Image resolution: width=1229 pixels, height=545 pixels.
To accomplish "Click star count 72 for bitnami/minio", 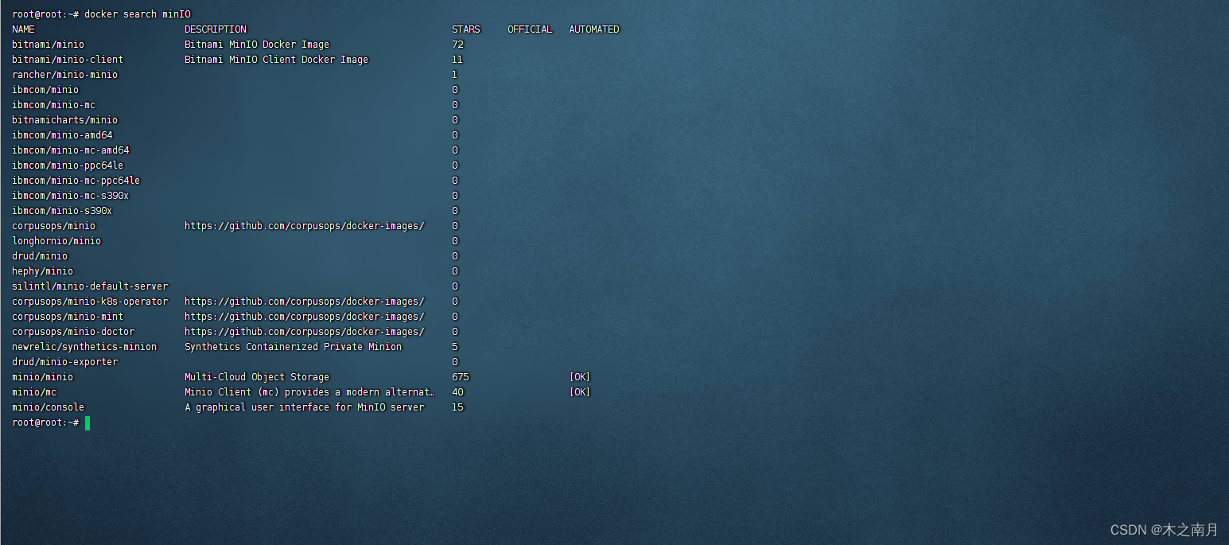I will (457, 45).
